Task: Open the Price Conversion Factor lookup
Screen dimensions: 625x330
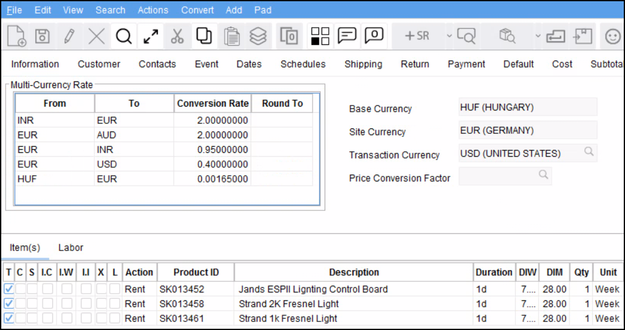Action: (544, 175)
